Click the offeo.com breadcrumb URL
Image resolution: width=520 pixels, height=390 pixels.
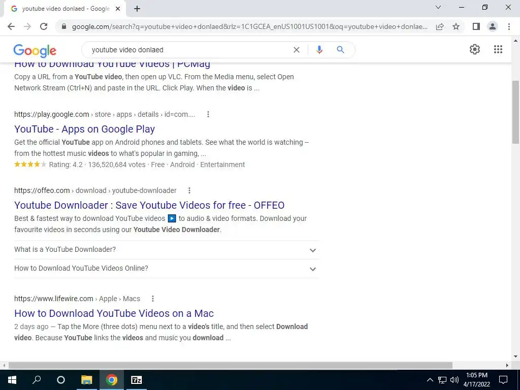point(95,191)
